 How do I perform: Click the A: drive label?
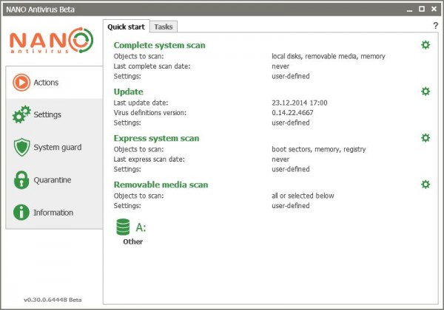tap(141, 227)
